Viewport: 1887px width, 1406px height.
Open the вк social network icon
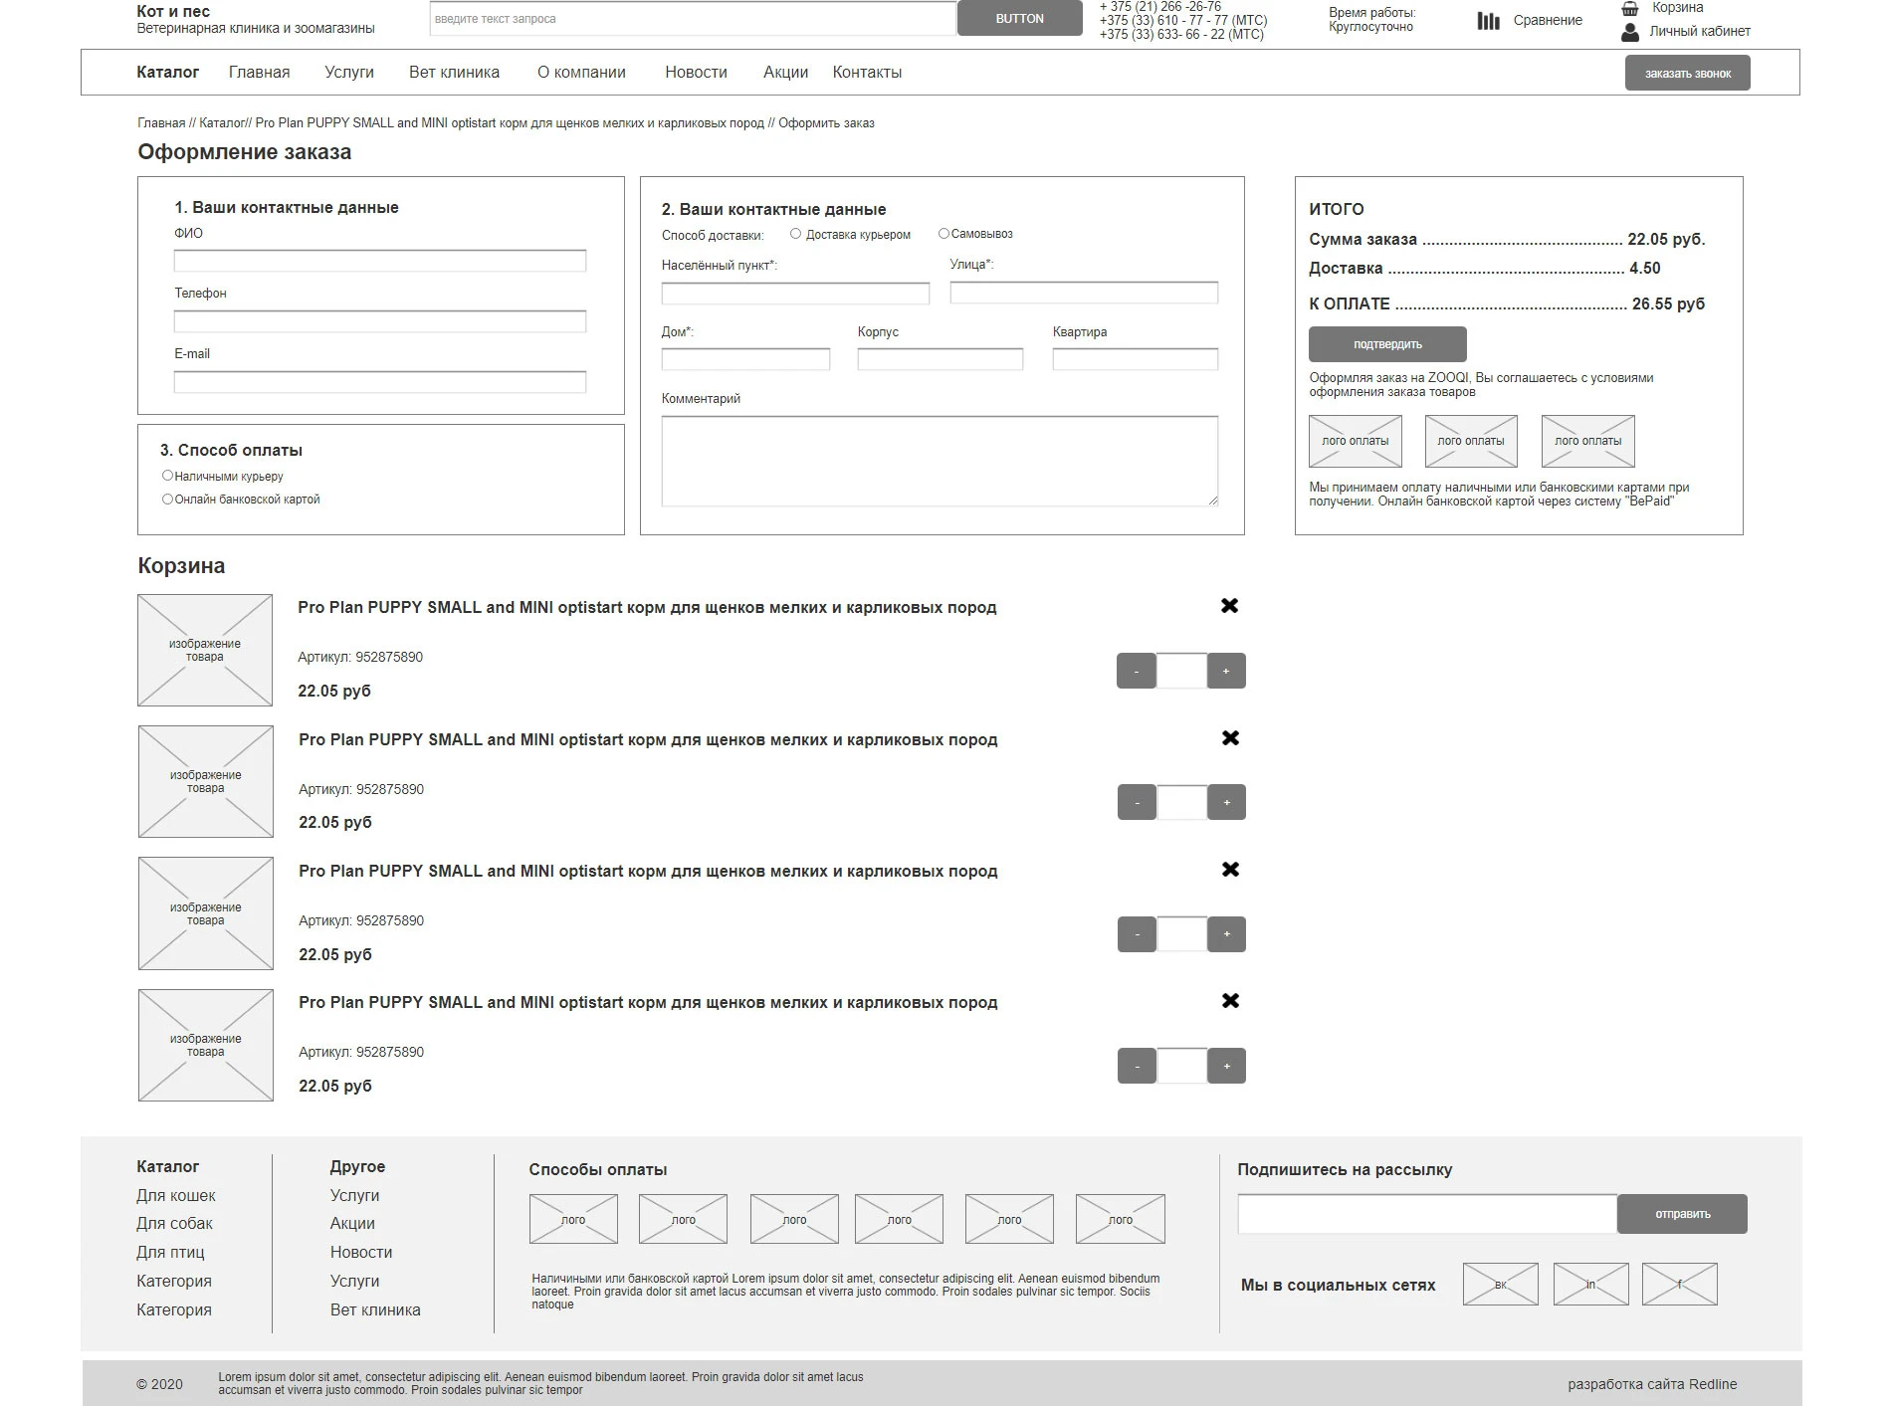click(x=1500, y=1284)
